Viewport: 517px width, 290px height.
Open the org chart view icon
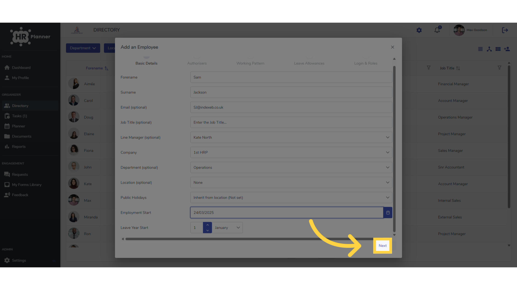click(489, 49)
